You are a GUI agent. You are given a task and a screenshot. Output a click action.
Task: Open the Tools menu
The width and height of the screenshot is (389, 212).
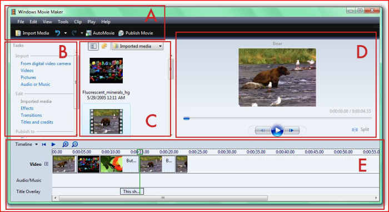[63, 22]
